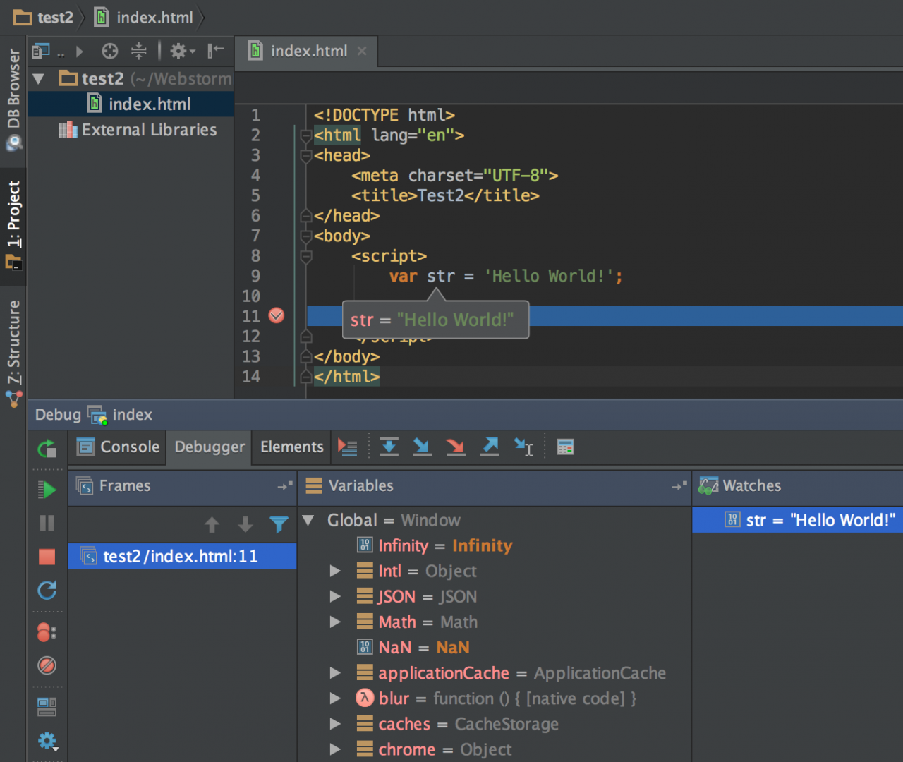Toggle the frames filter funnel icon
Screen dimensions: 903x762
coord(279,524)
